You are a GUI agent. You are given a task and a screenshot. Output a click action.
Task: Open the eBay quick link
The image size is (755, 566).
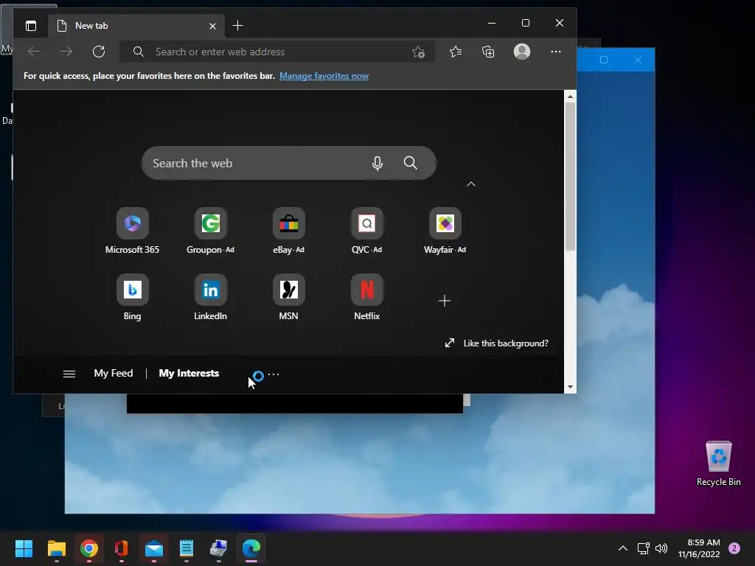point(288,231)
